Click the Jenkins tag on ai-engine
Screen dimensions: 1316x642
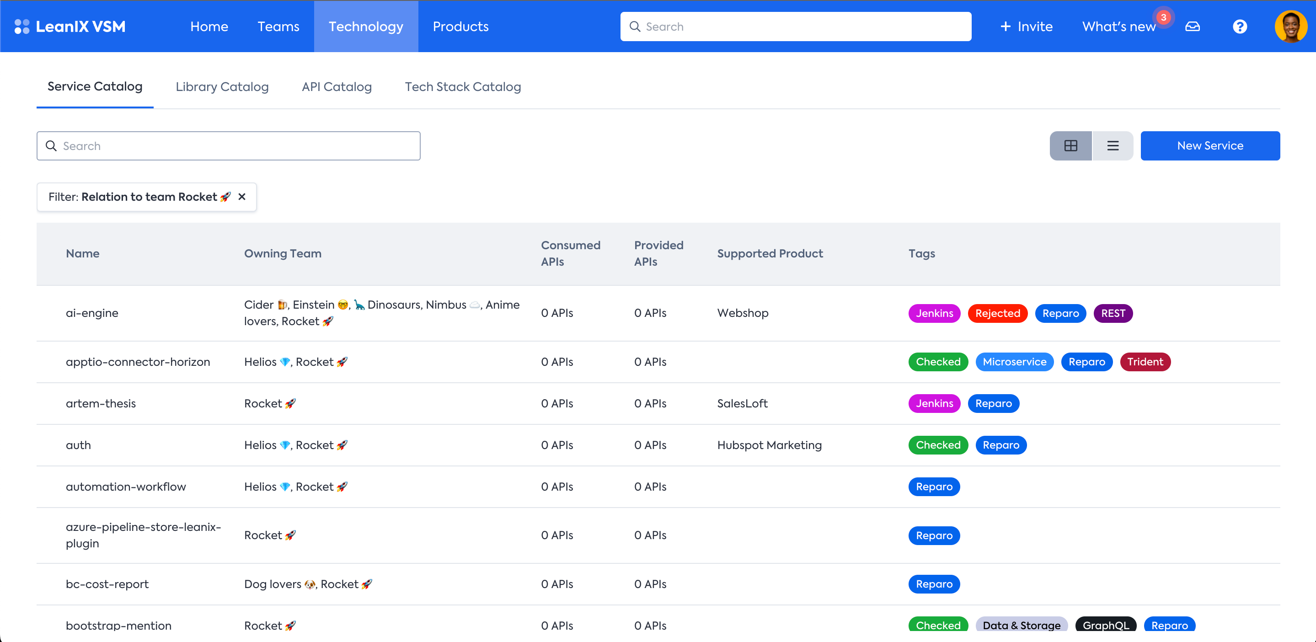click(x=934, y=313)
